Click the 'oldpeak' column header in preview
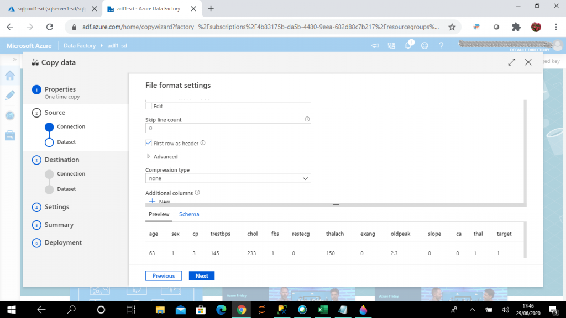Viewport: 566px width, 318px height. [x=400, y=234]
